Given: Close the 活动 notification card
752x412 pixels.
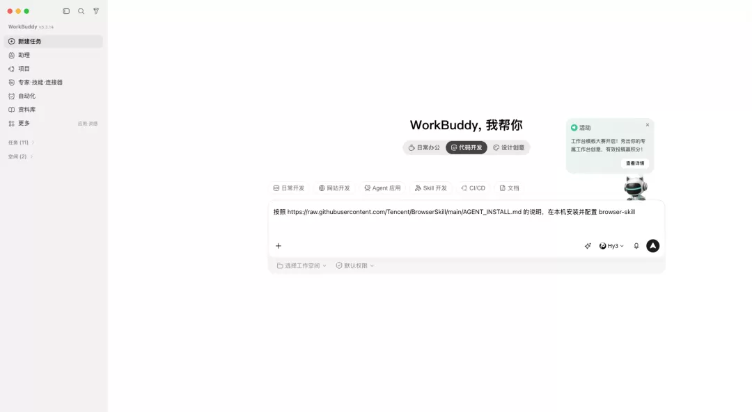Looking at the screenshot, I should tap(648, 125).
